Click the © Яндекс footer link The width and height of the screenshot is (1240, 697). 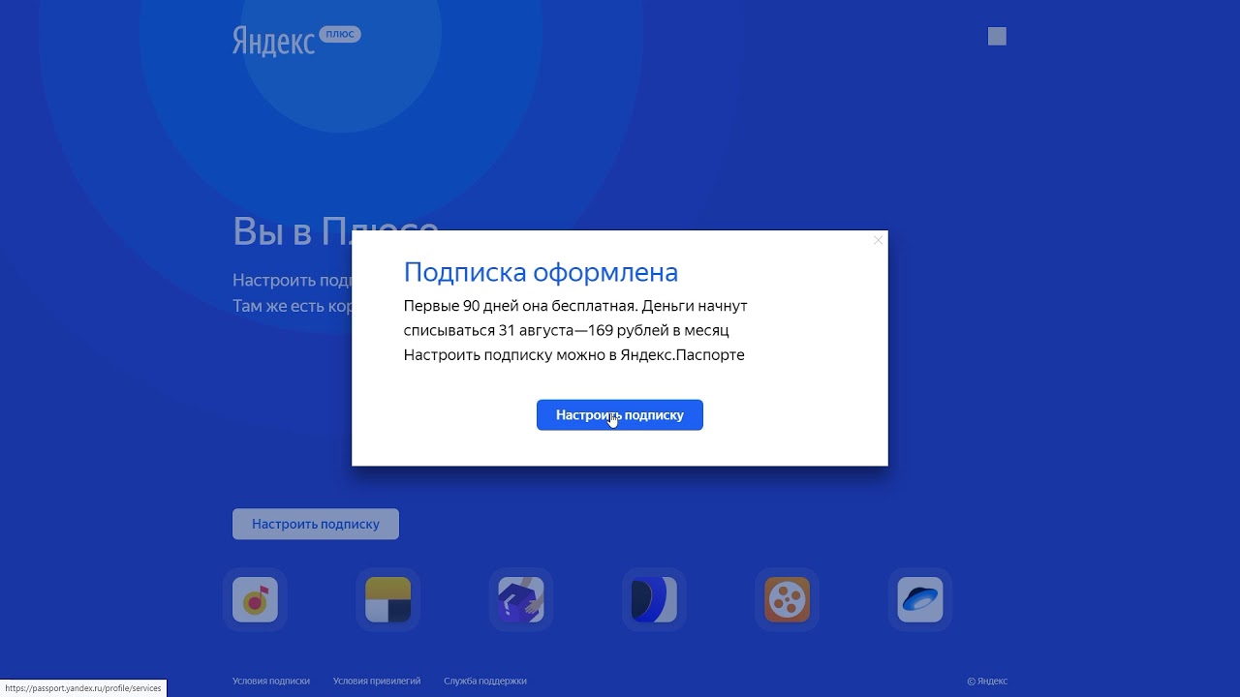click(x=987, y=682)
